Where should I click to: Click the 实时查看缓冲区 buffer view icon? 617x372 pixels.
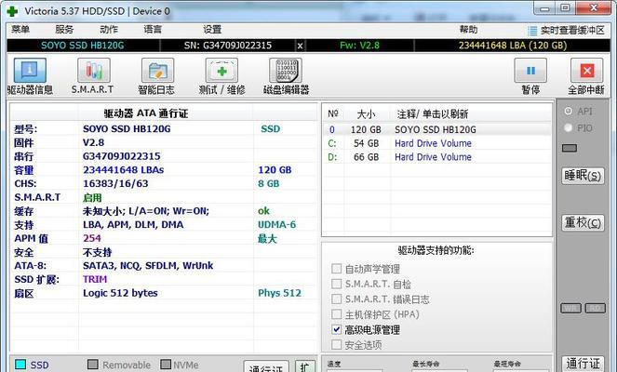click(x=532, y=31)
